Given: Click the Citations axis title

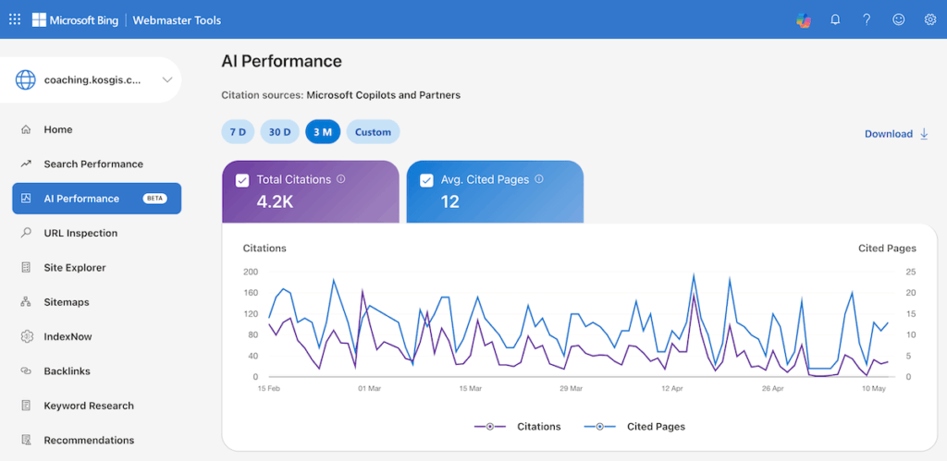Looking at the screenshot, I should pos(264,248).
